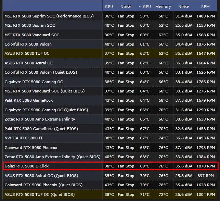Click the 1276 RPM value
Screen dimensions: 220x201
click(206, 91)
